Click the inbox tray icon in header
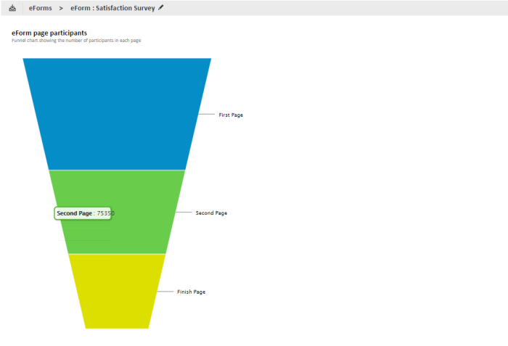The image size is (508, 346). (12, 8)
